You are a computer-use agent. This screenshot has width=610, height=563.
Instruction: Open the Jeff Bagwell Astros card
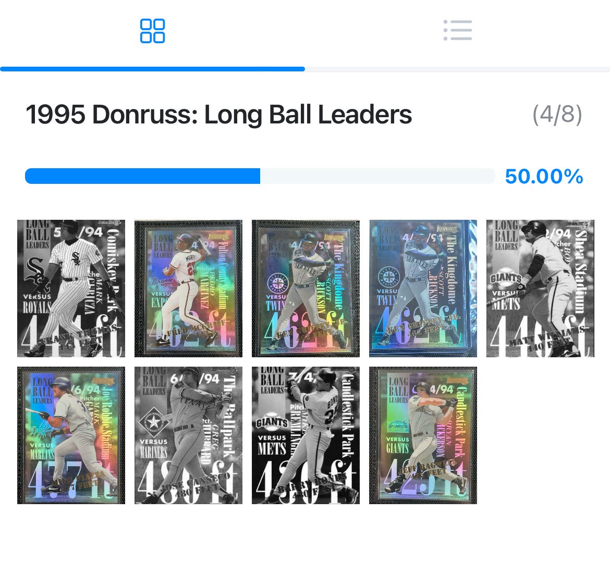click(423, 435)
